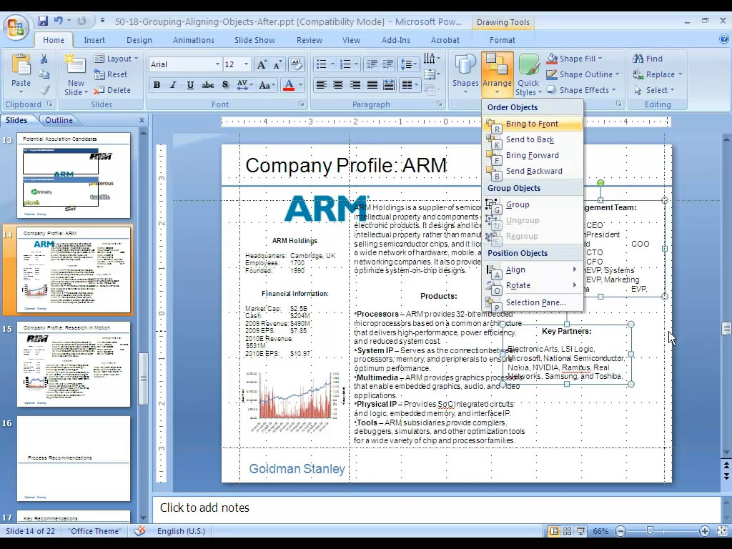
Task: Center the paragraph text
Action: 338,85
